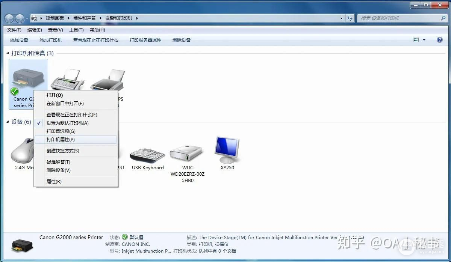The width and height of the screenshot is (451, 262).
Task: Select 删除设备(V) in context menu
Action: [x=58, y=170]
